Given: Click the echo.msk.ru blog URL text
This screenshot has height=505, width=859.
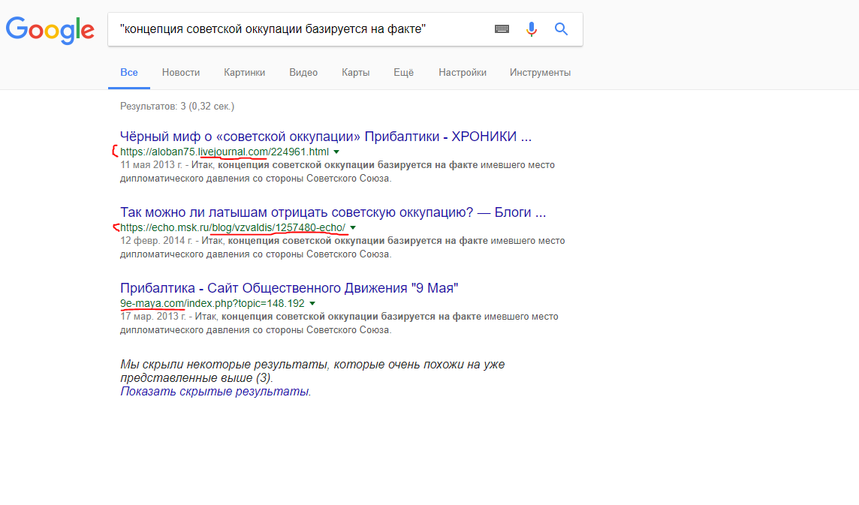Looking at the screenshot, I should (233, 227).
